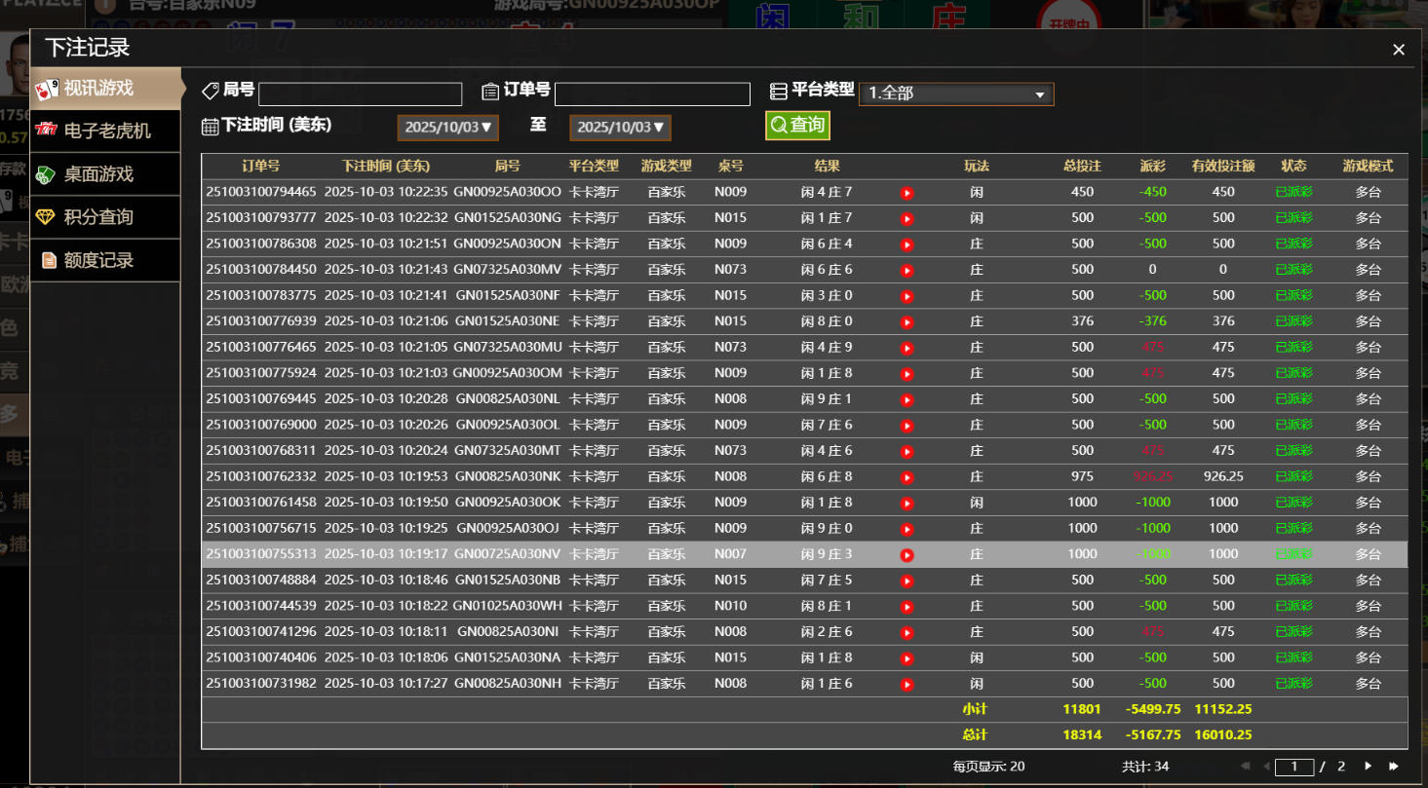Select the 视讯游戏 tab
Viewport: 1428px width, 788px height.
105,89
